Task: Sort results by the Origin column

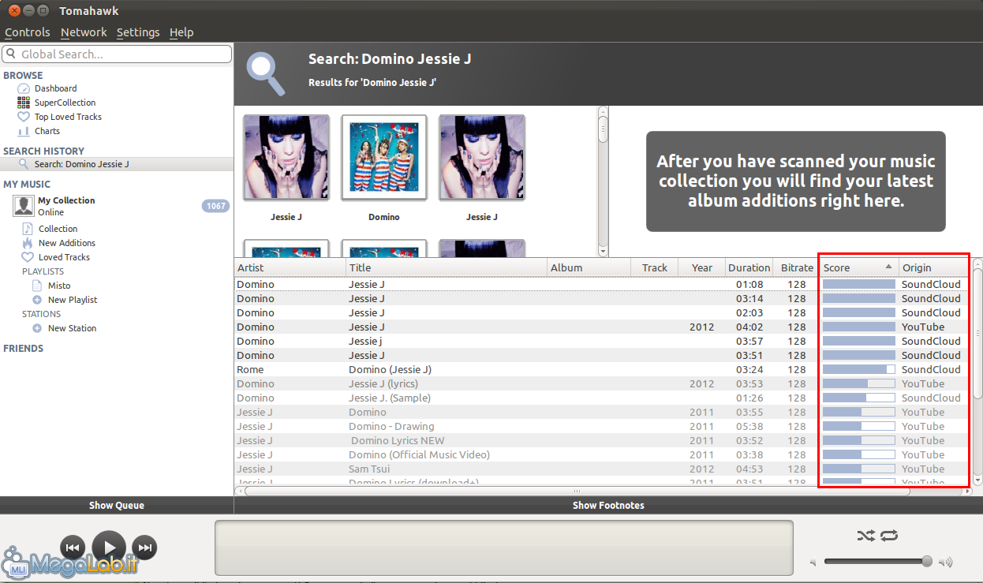Action: tap(935, 267)
